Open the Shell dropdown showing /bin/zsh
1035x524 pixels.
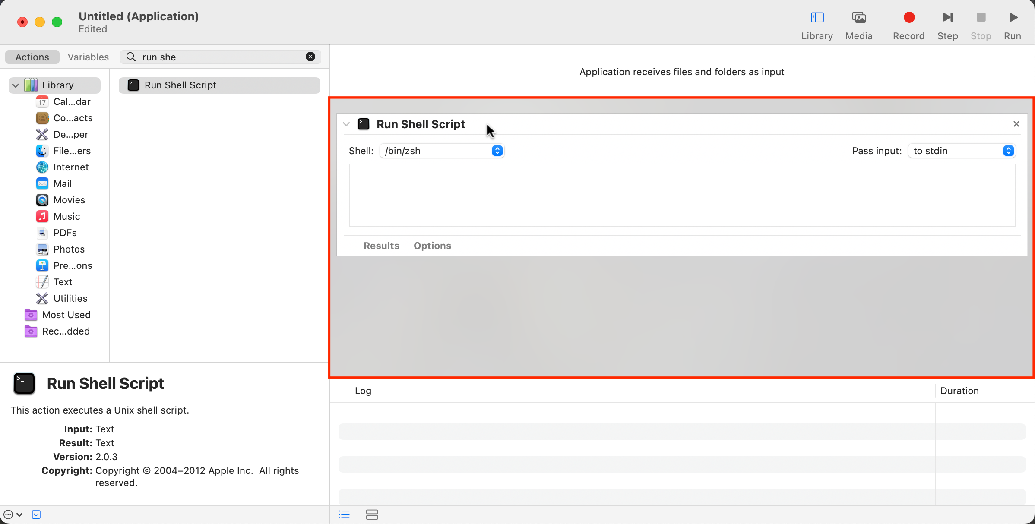442,151
